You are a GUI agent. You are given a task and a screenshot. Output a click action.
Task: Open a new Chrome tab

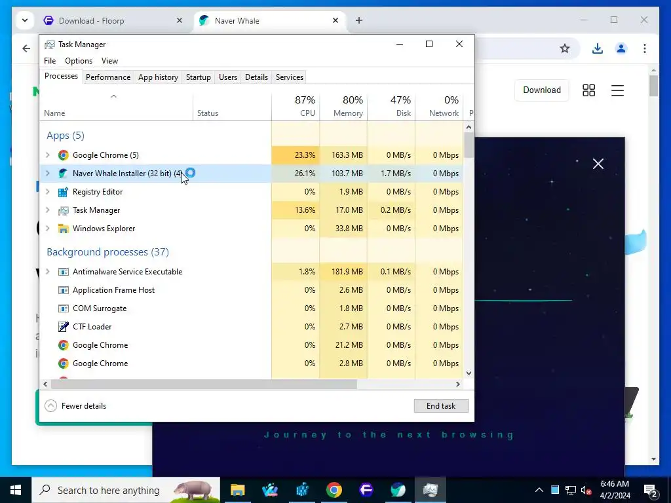358,20
